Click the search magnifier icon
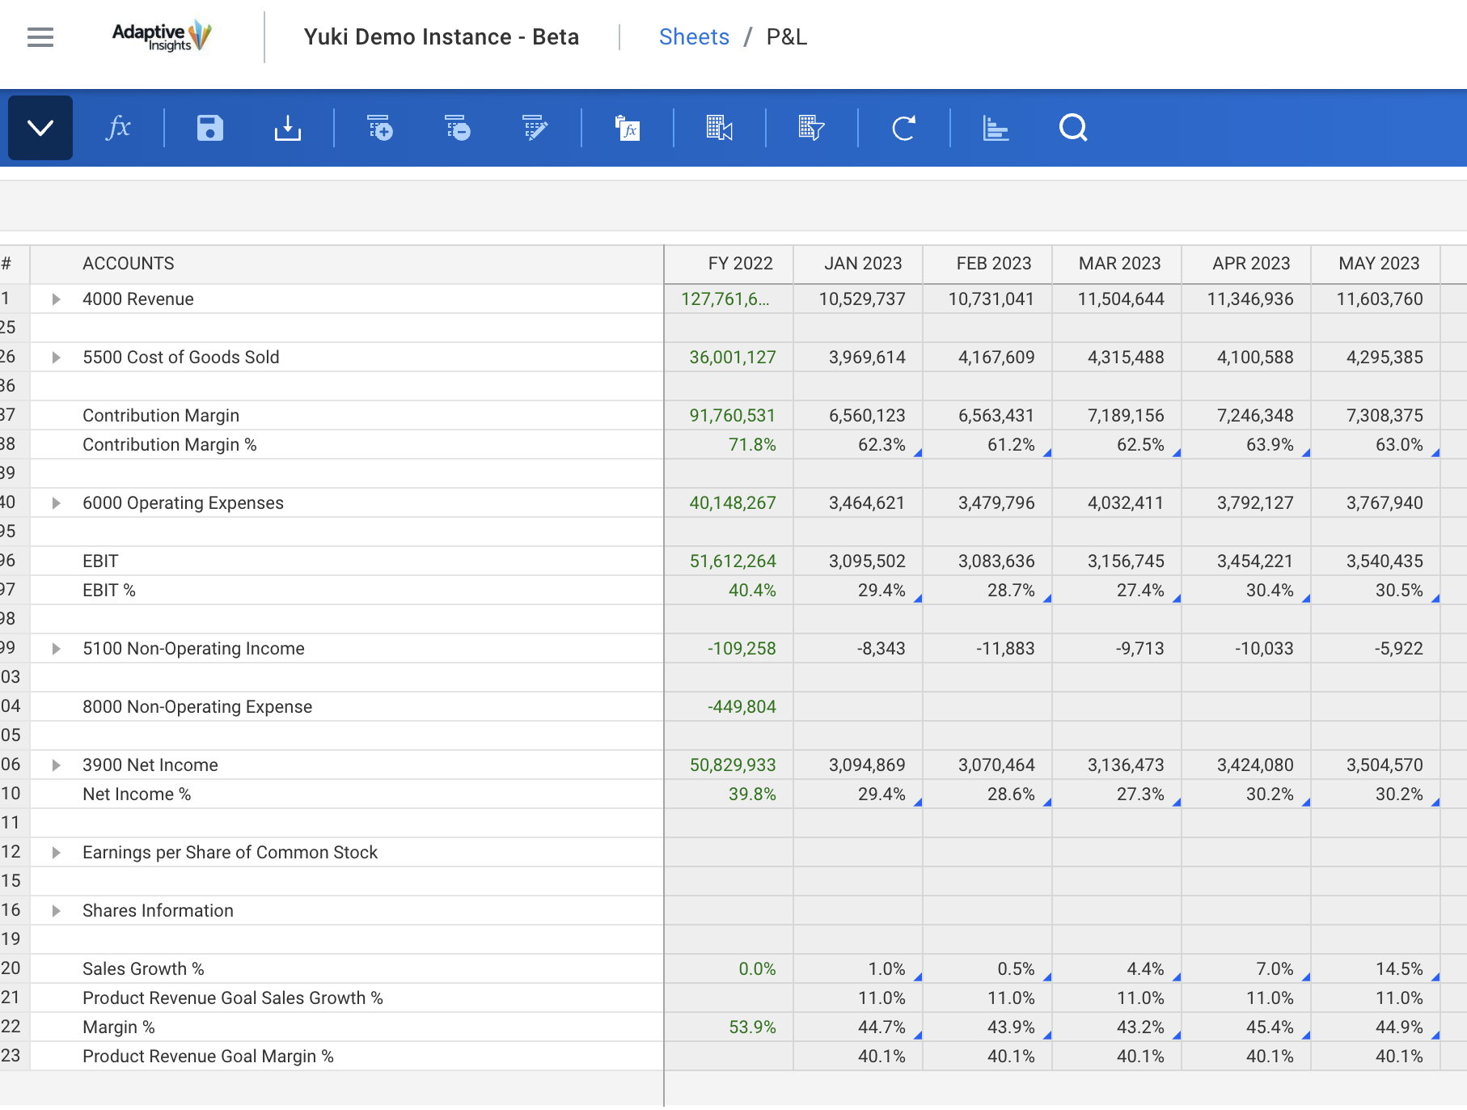Viewport: 1467px width, 1110px height. tap(1072, 128)
